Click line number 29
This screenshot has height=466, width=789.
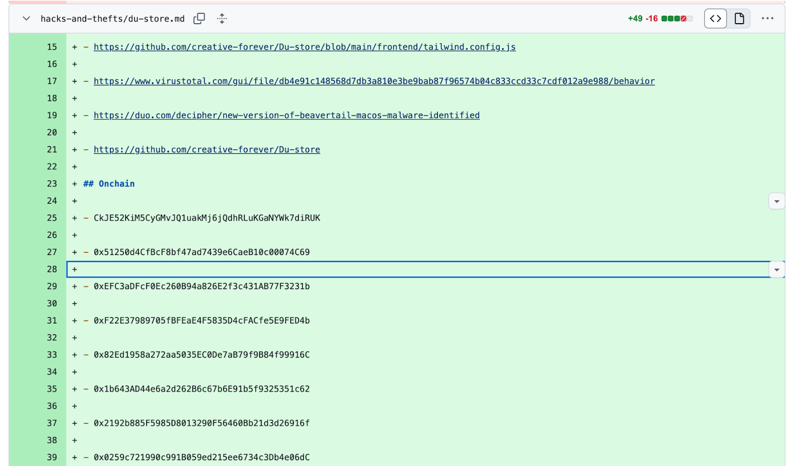point(52,286)
